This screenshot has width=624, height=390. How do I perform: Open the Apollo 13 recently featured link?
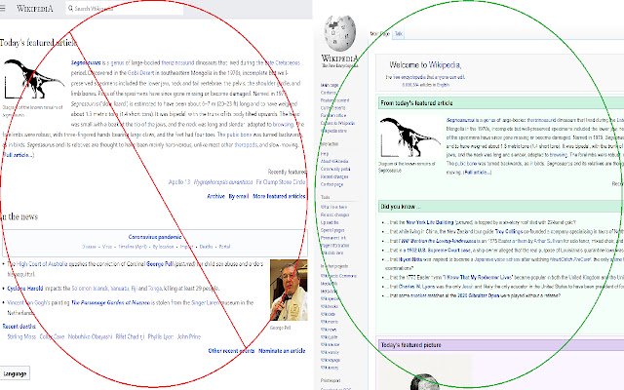(x=179, y=182)
